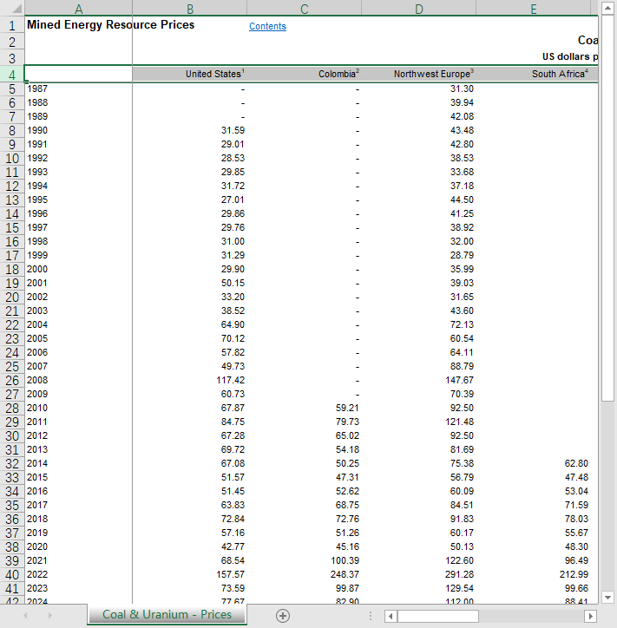Click the Mined Energy Resource Prices title cell

[x=110, y=25]
